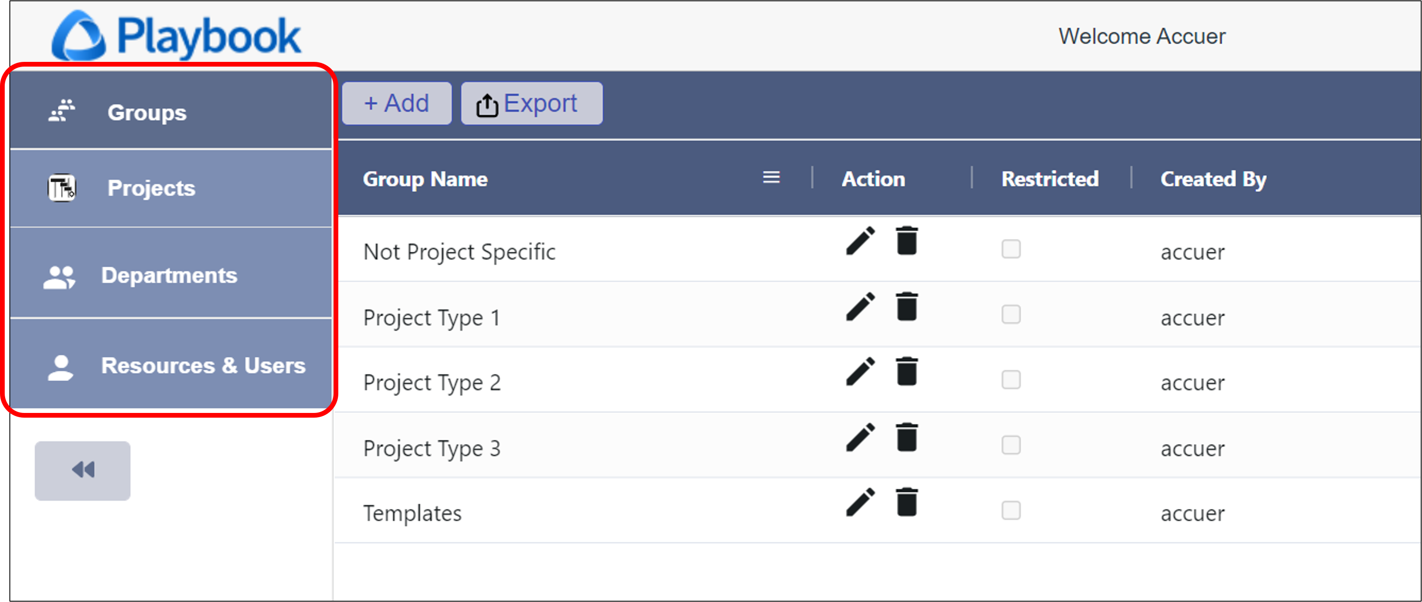Toggle Restricted checkbox for Templates
This screenshot has width=1422, height=602.
pos(1011,511)
